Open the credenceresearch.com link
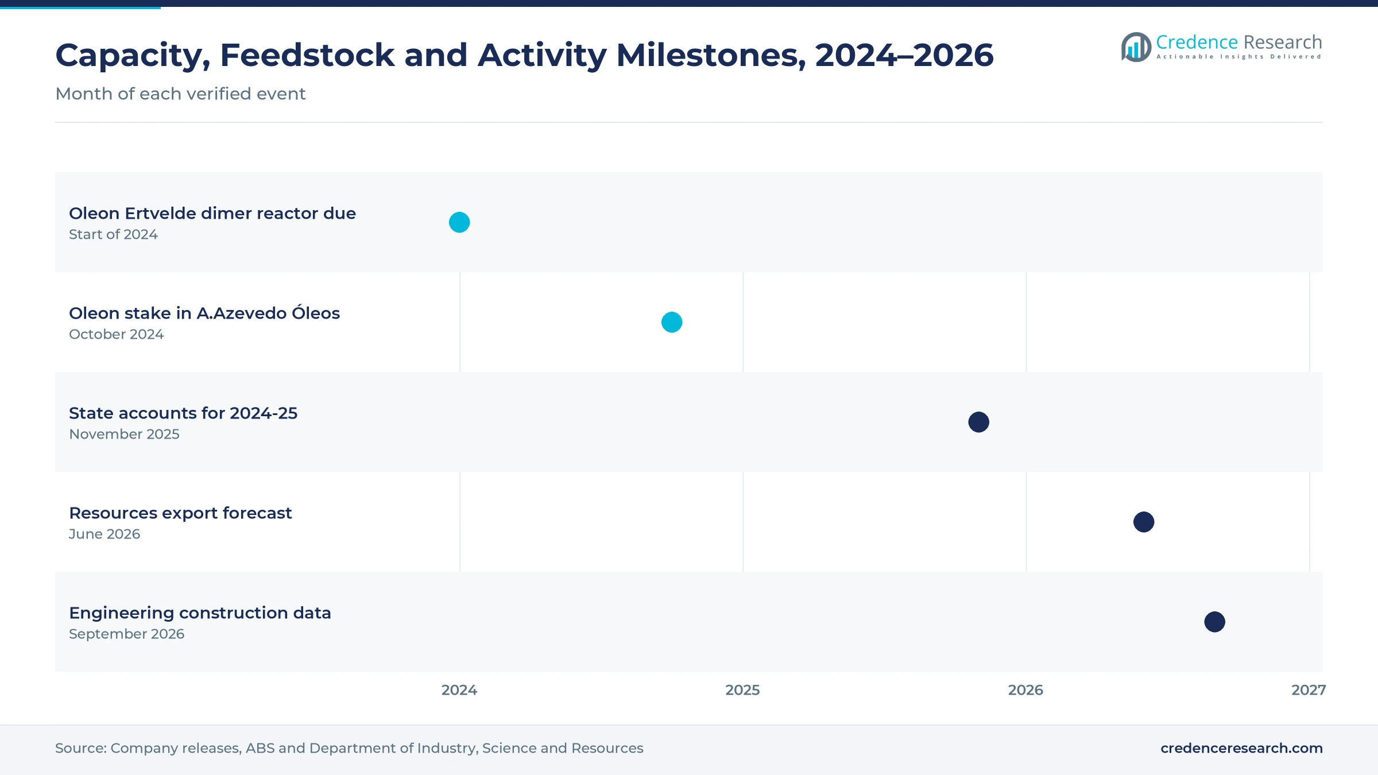Screen dimensions: 1378x775 1241,748
